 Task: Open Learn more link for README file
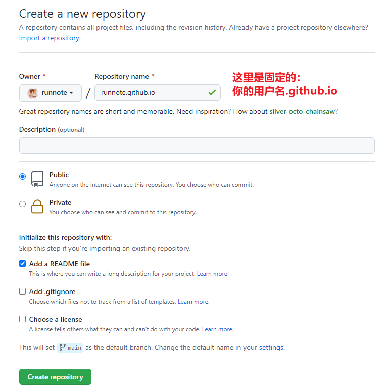point(212,274)
